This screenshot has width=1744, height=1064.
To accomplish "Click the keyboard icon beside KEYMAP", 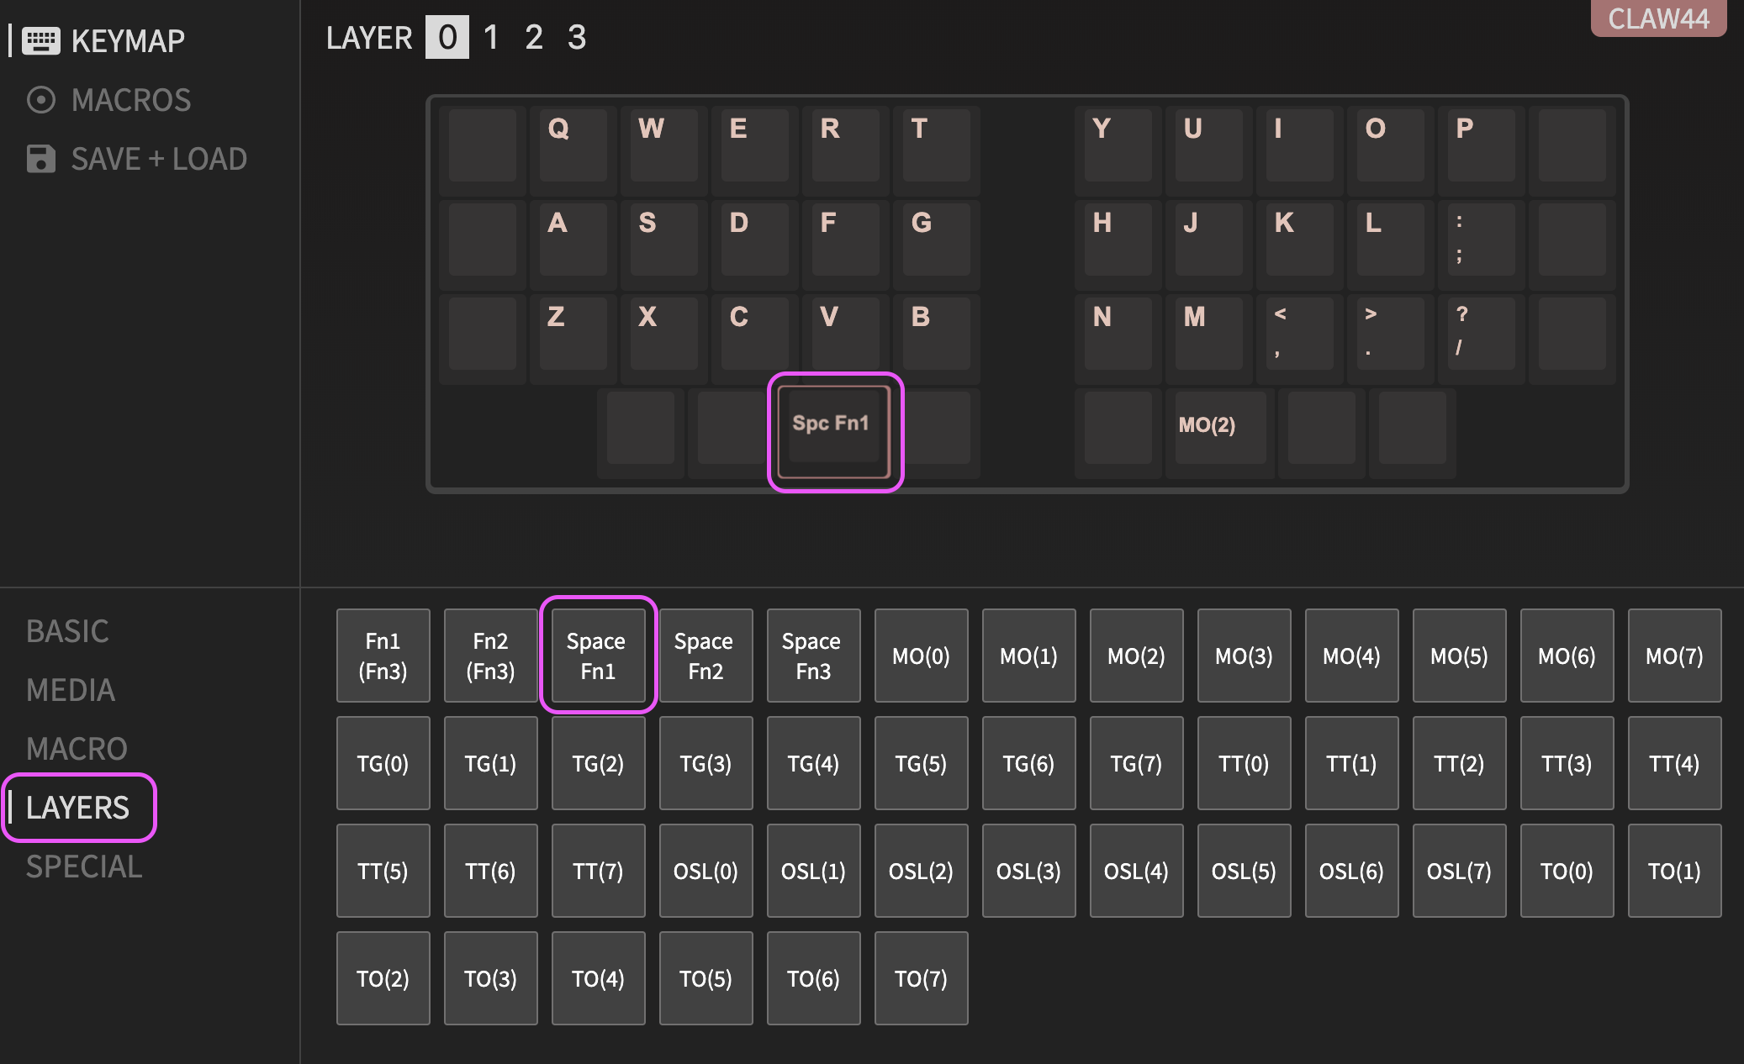I will coord(40,40).
